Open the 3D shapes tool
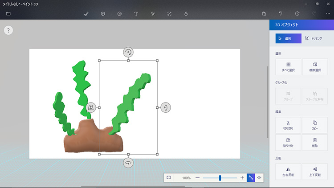The width and height of the screenshot is (334, 188). pos(103,14)
